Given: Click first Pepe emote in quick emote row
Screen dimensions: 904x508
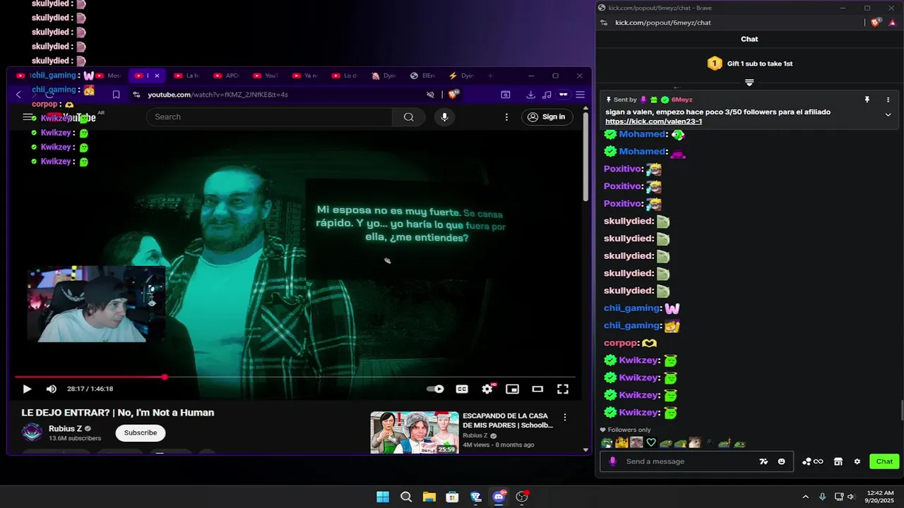Looking at the screenshot, I should click(x=607, y=443).
